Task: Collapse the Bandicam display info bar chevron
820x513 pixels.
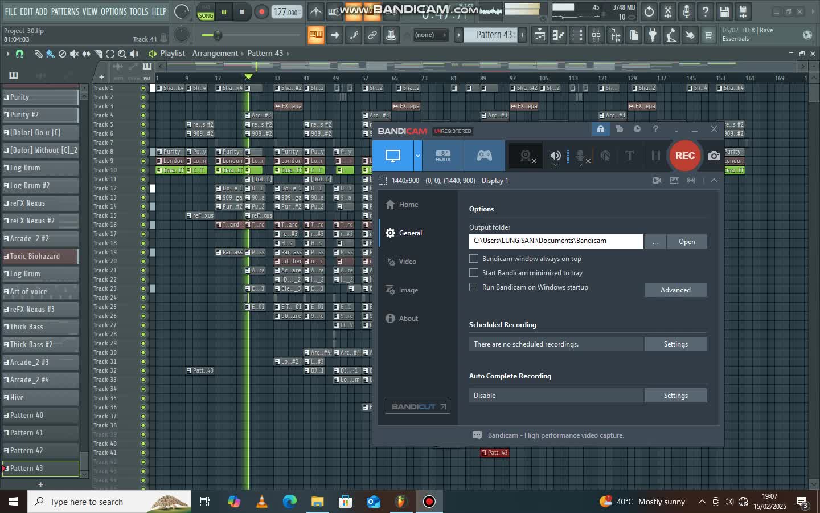Action: coord(714,180)
